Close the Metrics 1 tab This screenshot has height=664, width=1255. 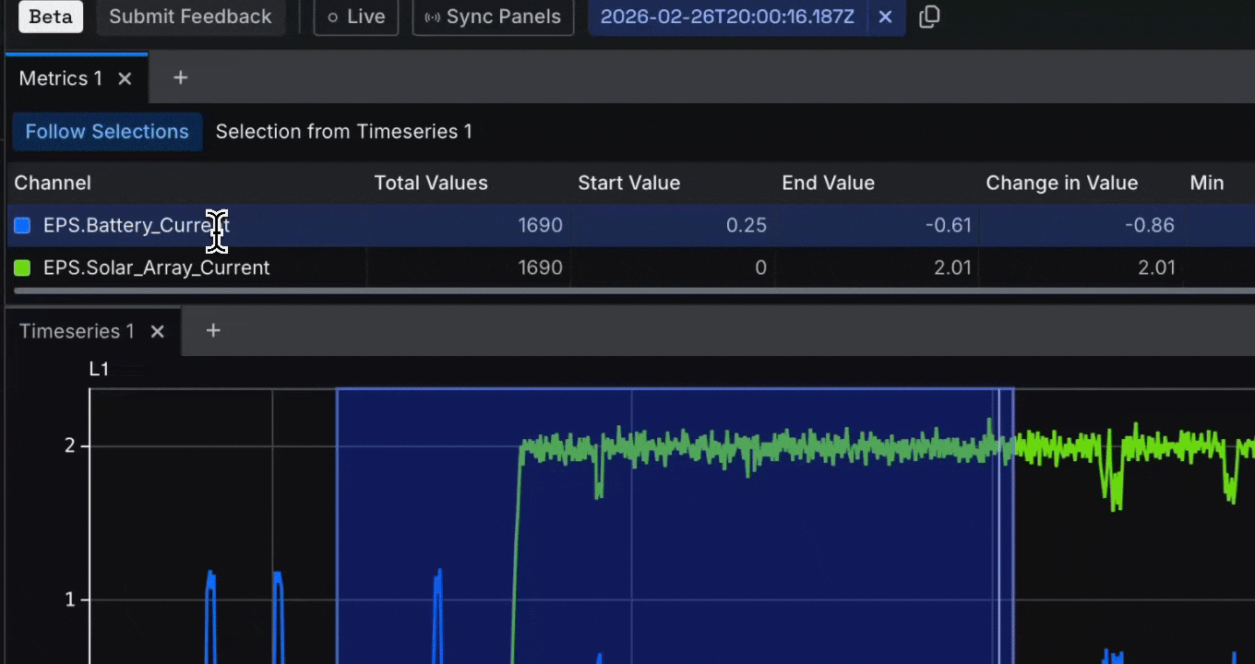click(x=125, y=78)
